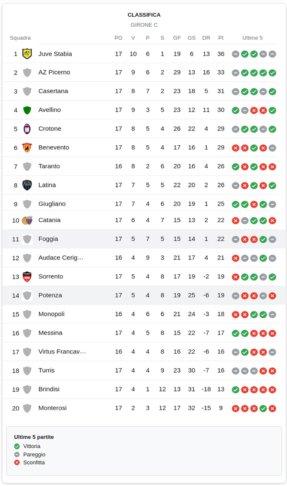Click the Girone C subtitle

(x=144, y=25)
